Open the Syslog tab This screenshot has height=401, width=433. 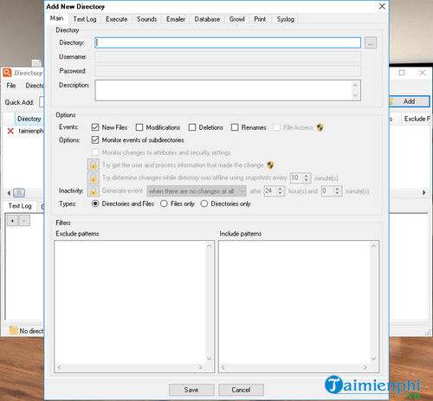tap(285, 19)
